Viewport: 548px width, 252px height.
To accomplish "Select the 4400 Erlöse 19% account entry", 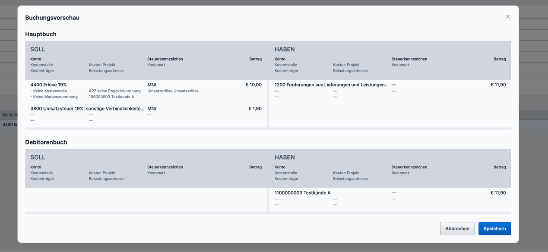I will [48, 85].
